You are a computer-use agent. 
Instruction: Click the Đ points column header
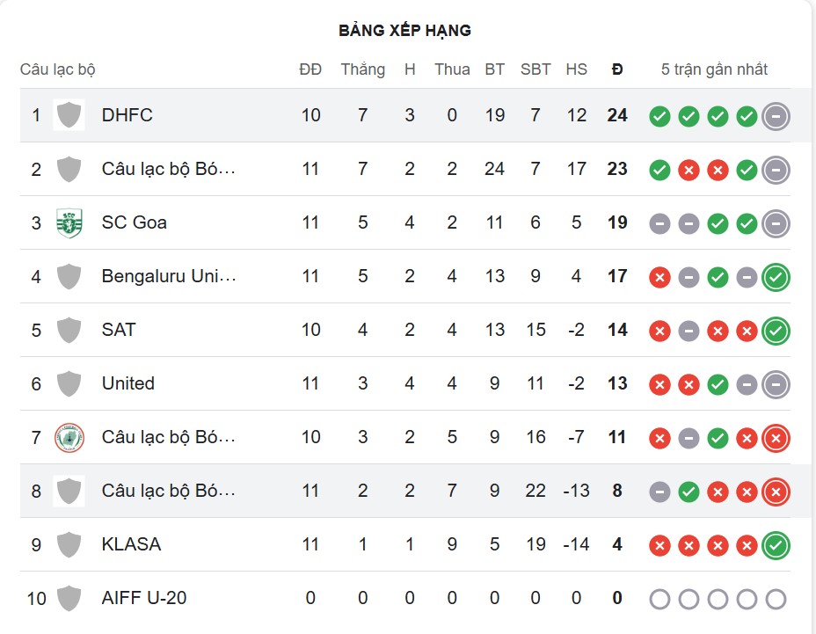point(617,69)
